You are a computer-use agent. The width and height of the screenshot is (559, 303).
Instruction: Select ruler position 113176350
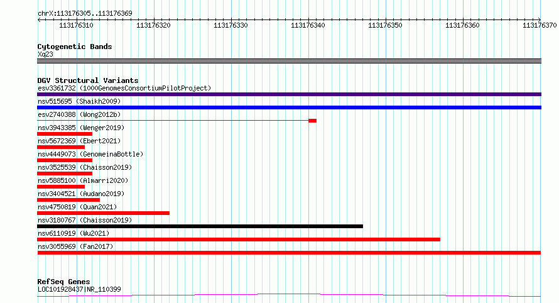point(385,25)
